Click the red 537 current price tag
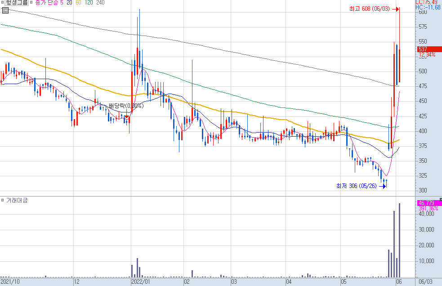442x286 pixels. point(429,49)
